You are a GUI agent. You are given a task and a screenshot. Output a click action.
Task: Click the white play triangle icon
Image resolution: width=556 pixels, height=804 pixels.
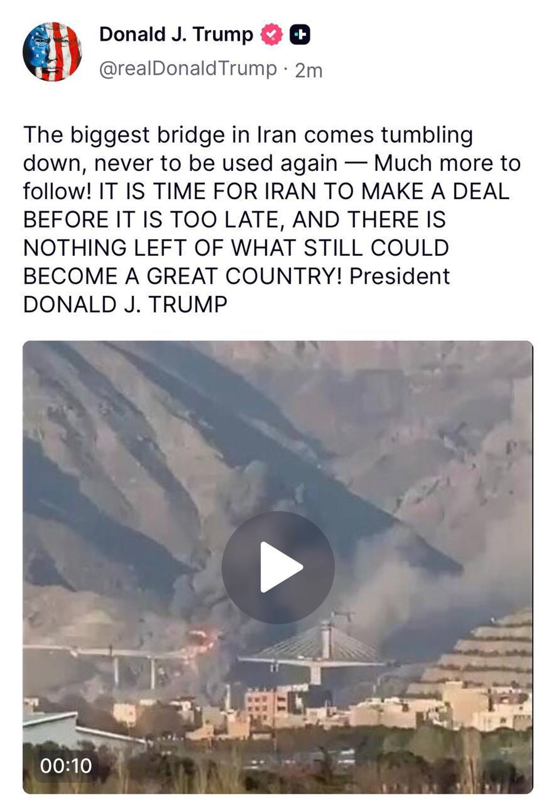281,567
